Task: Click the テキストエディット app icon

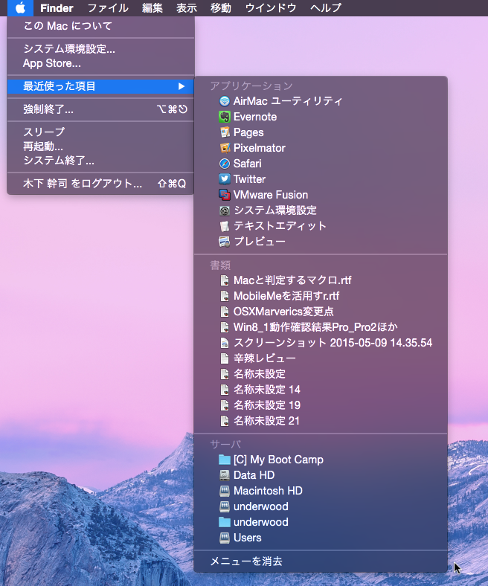Action: 225,226
